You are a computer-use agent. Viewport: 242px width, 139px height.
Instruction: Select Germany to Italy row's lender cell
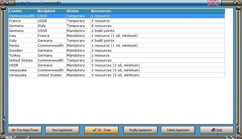coord(23,26)
